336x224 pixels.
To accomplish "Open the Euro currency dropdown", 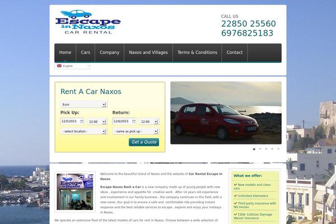I will tap(84, 104).
